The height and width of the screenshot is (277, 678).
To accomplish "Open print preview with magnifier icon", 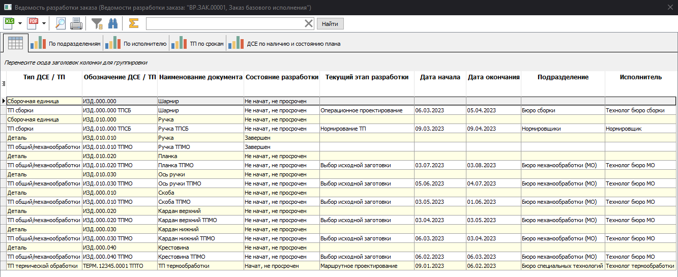I will click(61, 23).
